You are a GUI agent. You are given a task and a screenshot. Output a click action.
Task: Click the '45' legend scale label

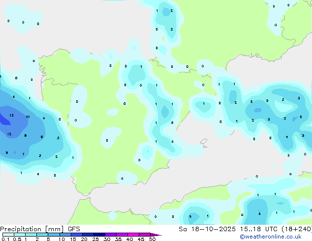pos(141,239)
